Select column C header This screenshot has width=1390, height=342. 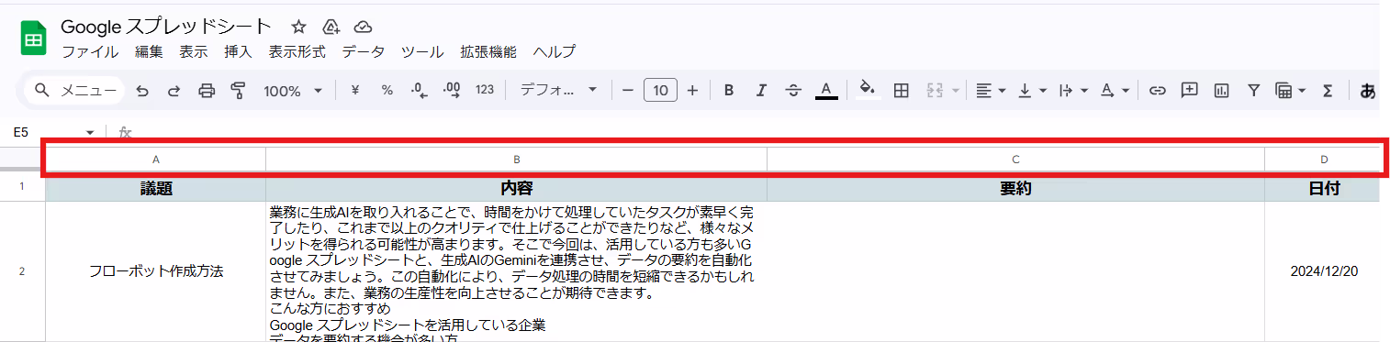1015,160
